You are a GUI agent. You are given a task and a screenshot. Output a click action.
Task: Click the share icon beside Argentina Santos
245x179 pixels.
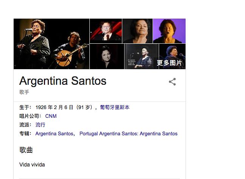point(172,82)
